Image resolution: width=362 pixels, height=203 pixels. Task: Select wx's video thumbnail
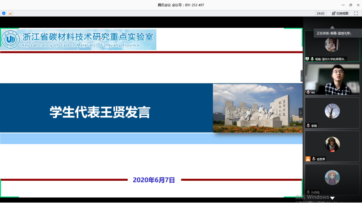pos(332,79)
